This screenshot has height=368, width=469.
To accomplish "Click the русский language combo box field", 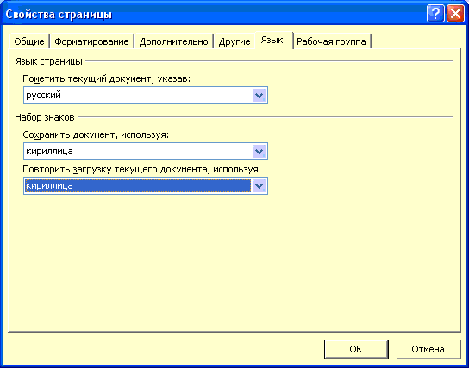I will click(146, 96).
